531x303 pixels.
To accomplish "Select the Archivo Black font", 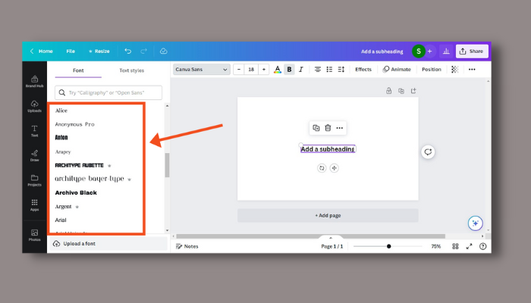I will [76, 192].
